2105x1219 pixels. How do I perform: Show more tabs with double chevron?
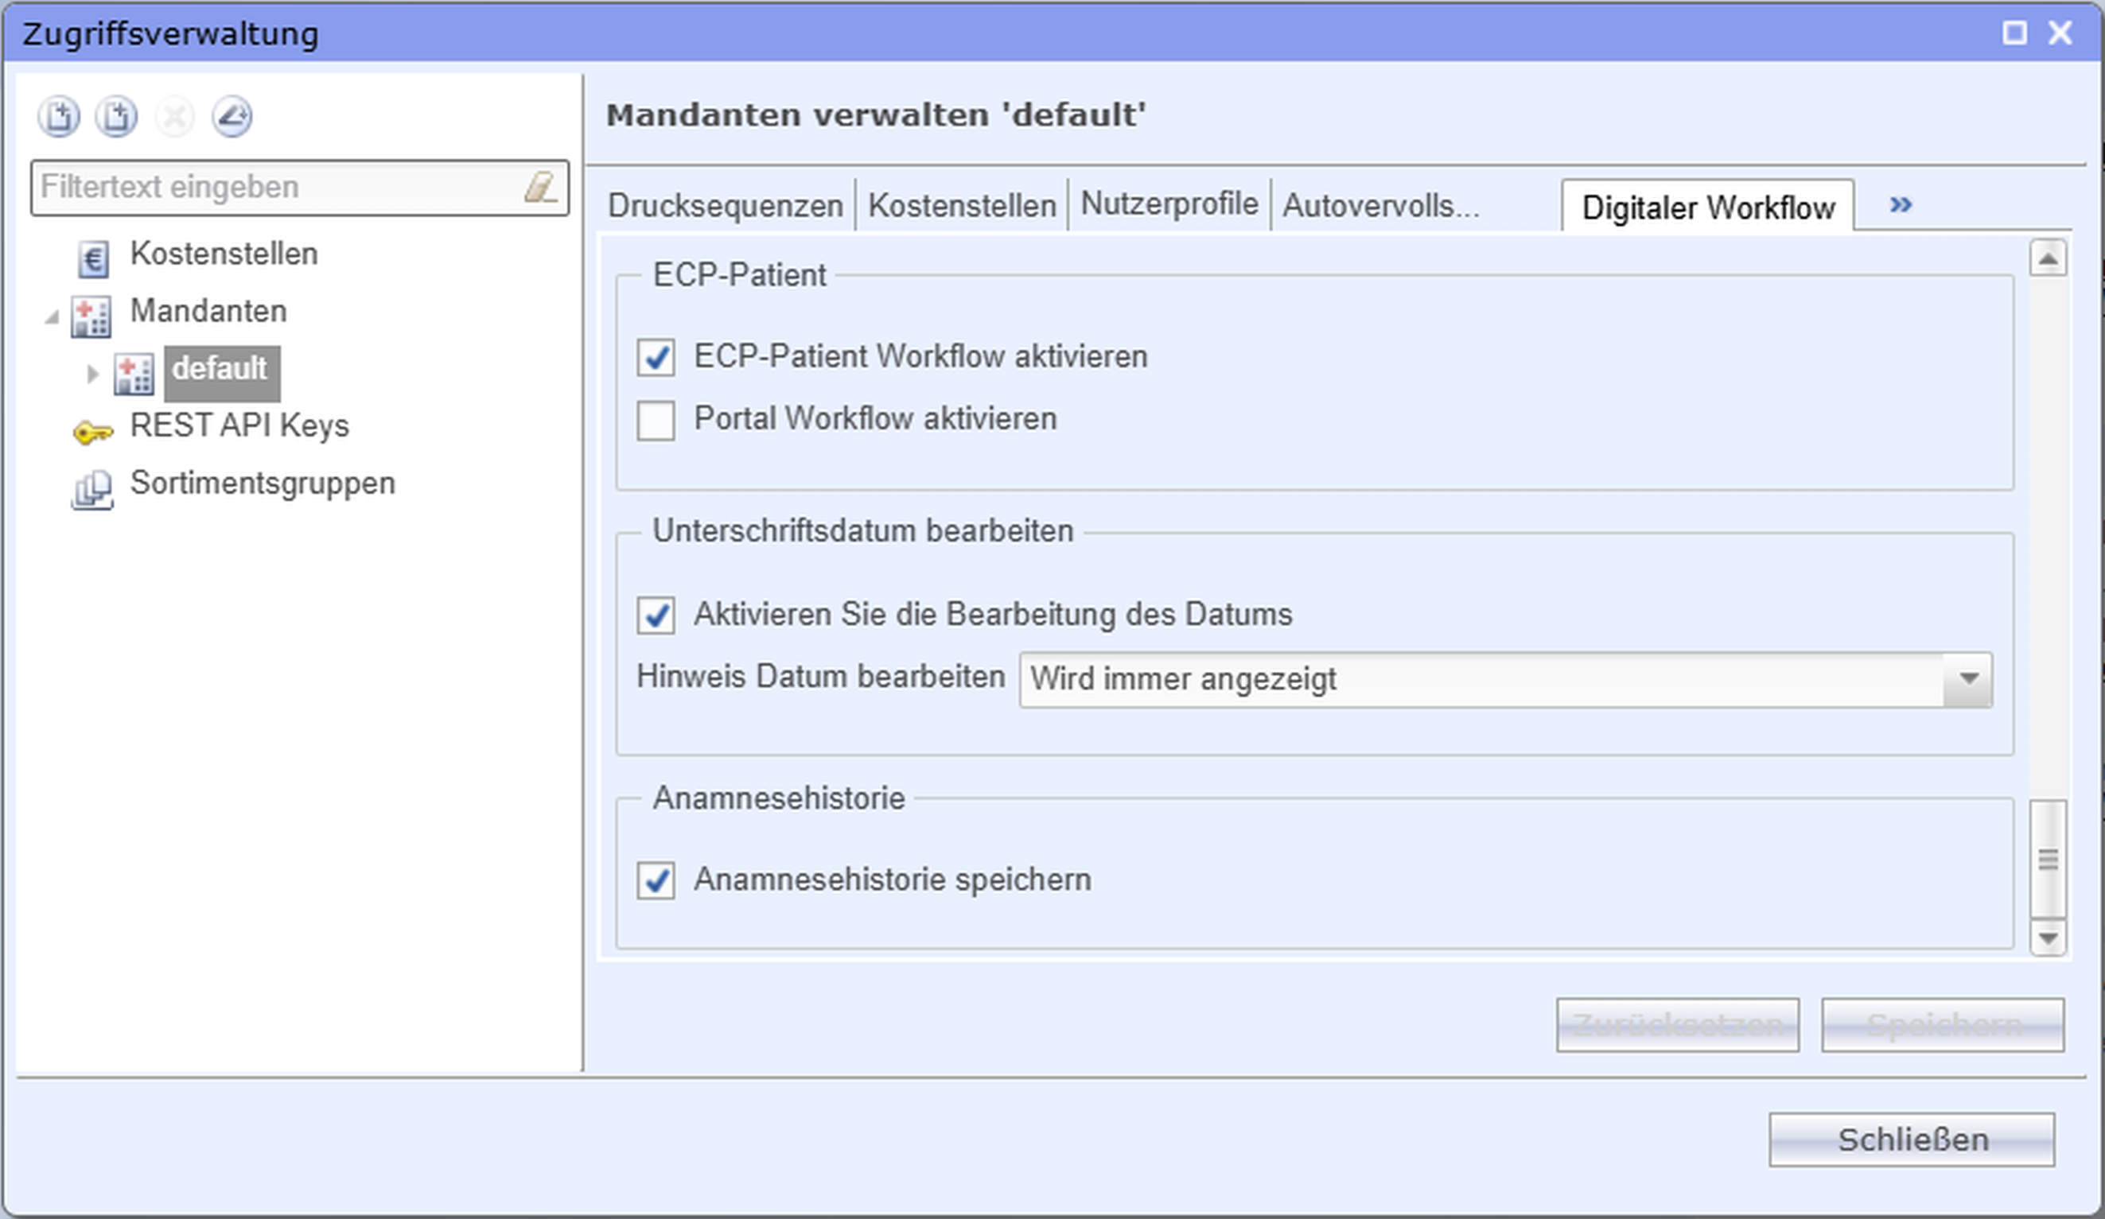coord(1901,205)
